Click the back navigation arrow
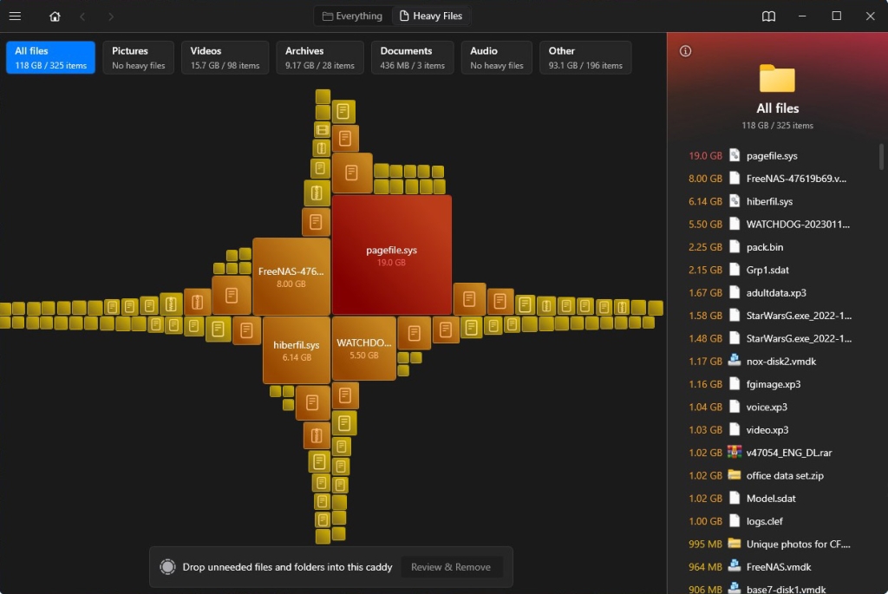 pos(82,16)
